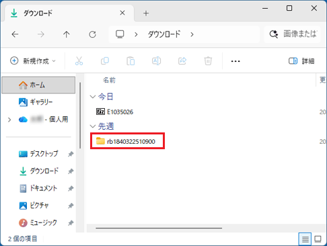This screenshot has height=246, width=327.
Task: Toggle the 詳細 details pane
Action: coord(301,61)
